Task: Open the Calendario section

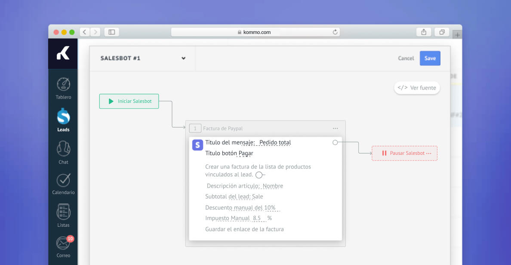Action: [x=63, y=184]
